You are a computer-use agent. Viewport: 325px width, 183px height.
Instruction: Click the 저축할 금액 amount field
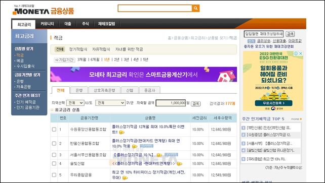click(x=171, y=103)
